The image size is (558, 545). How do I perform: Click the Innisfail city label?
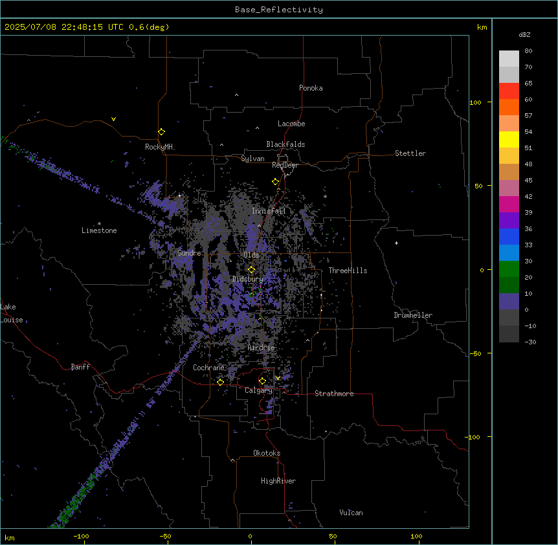tap(269, 211)
